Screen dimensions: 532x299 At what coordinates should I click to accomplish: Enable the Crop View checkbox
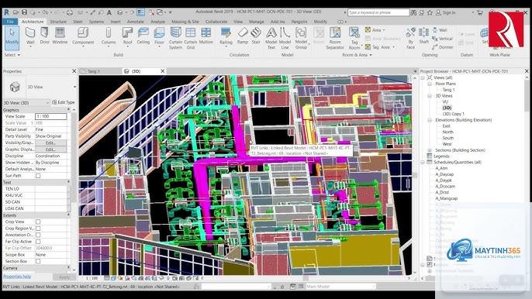38,222
